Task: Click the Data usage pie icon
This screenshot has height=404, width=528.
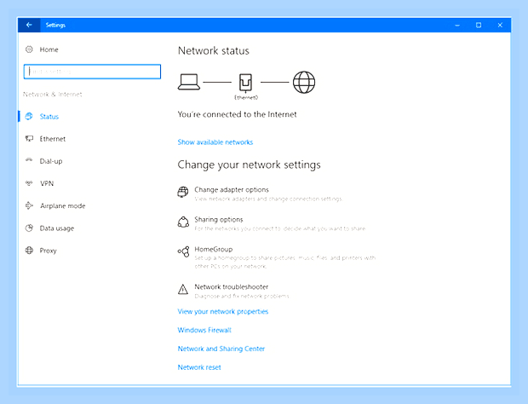Action: tap(29, 228)
